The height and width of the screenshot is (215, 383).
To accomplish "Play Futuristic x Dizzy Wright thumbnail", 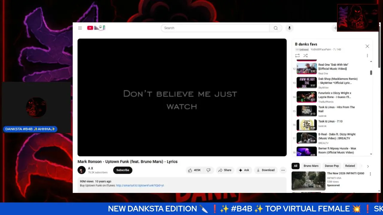I will 307,97.
